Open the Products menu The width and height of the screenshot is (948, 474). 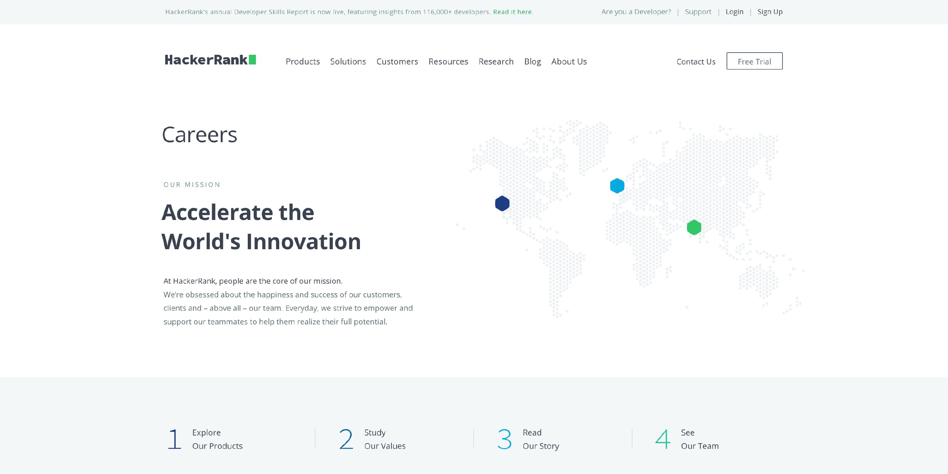[x=303, y=61]
